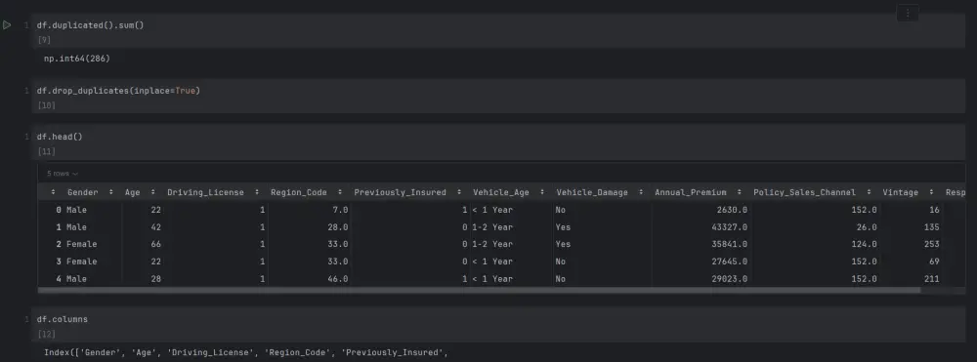The image size is (977, 362).
Task: Select the Age cell with value 42
Action: pyautogui.click(x=155, y=227)
